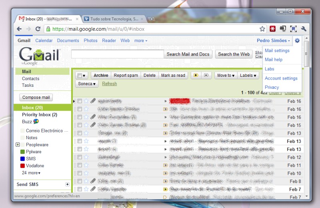Tick the select-all checkbox in toolbar
This screenshot has height=208, width=320.
(79, 76)
